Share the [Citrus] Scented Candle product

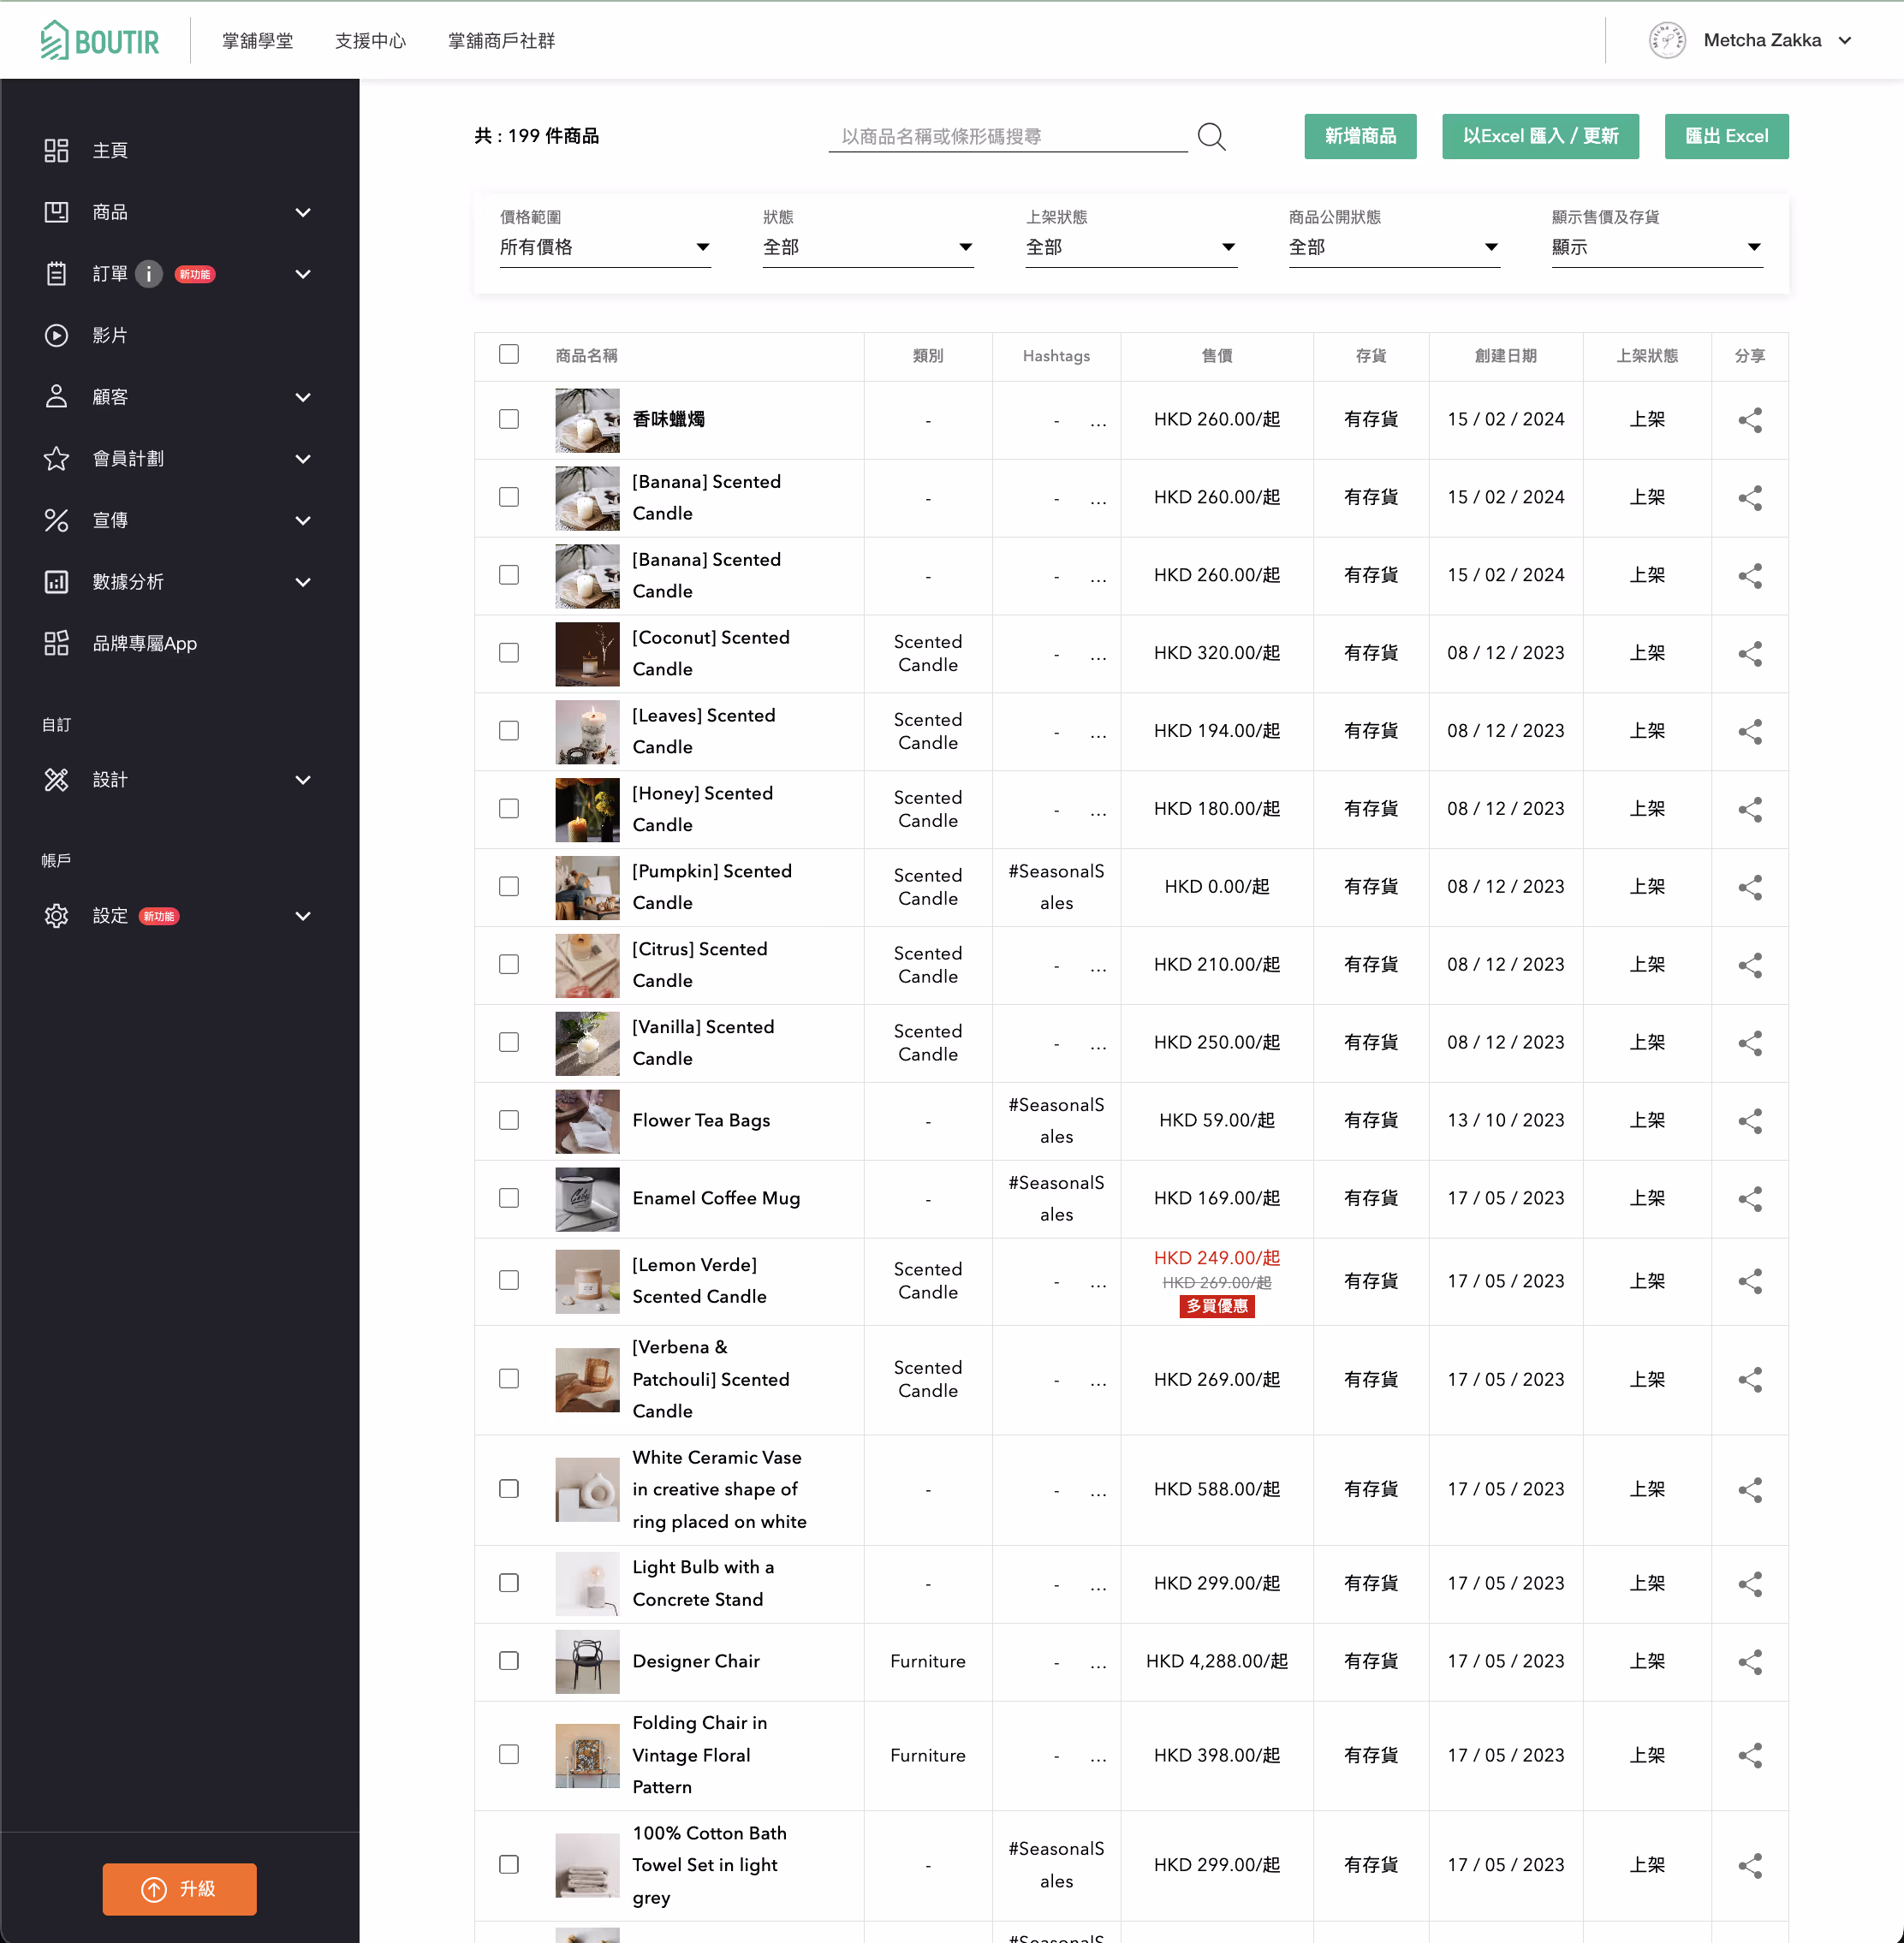click(1749, 965)
